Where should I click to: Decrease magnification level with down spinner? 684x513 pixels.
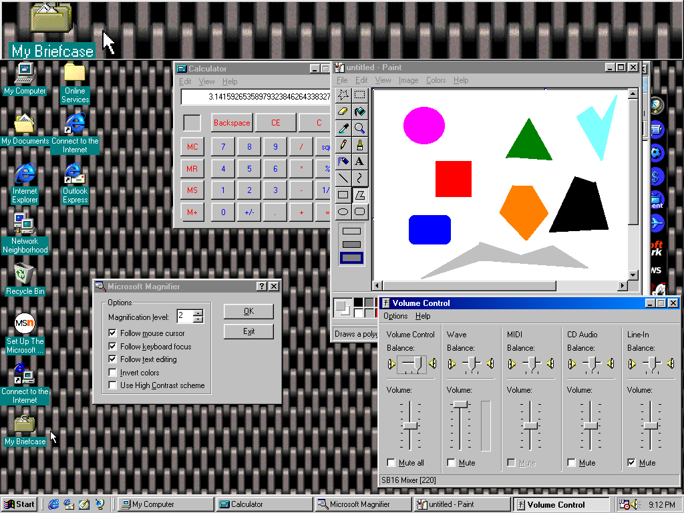[x=198, y=319]
